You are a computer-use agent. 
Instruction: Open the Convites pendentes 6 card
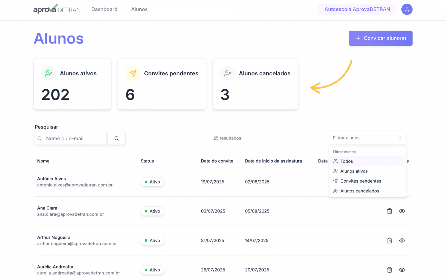pos(162,84)
